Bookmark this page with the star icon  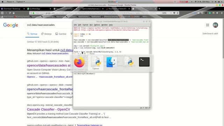click(x=177, y=13)
